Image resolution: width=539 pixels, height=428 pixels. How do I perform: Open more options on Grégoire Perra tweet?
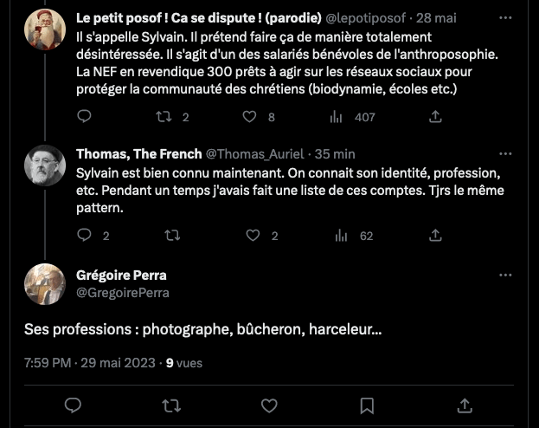506,275
